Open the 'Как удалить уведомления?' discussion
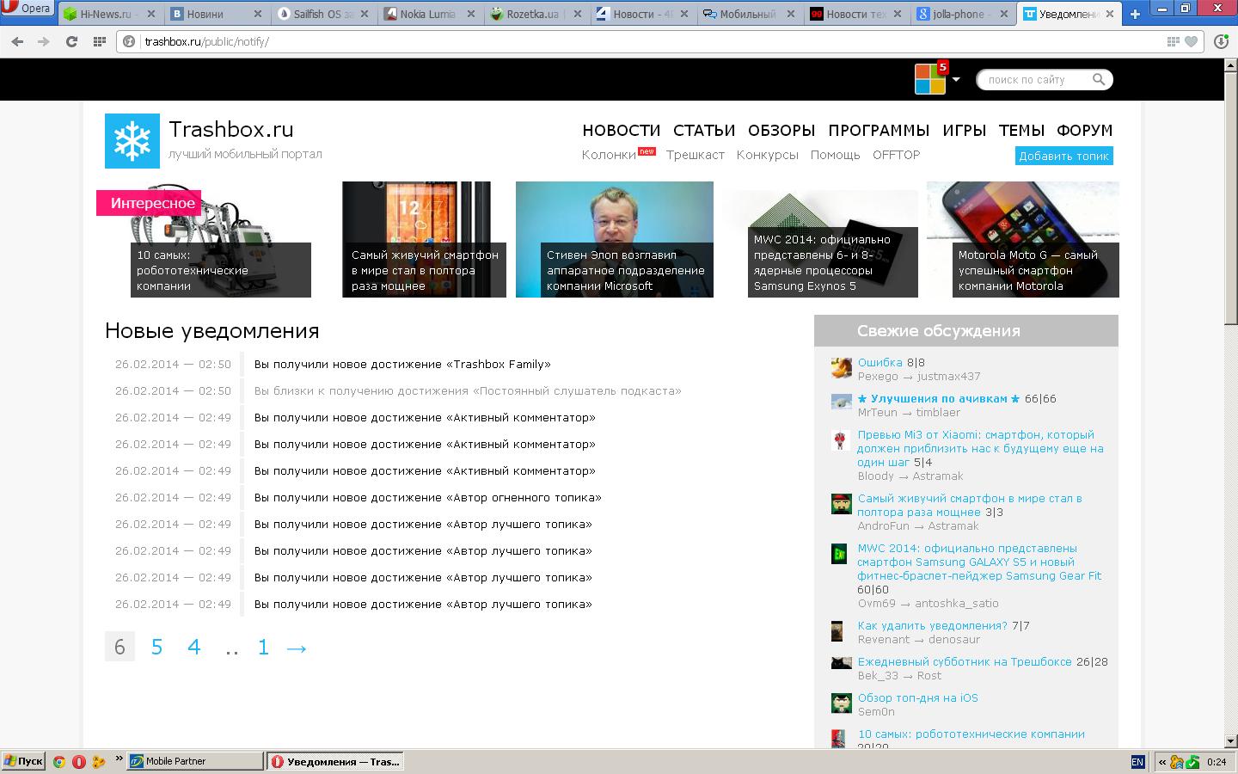The height and width of the screenshot is (774, 1238). [x=932, y=626]
